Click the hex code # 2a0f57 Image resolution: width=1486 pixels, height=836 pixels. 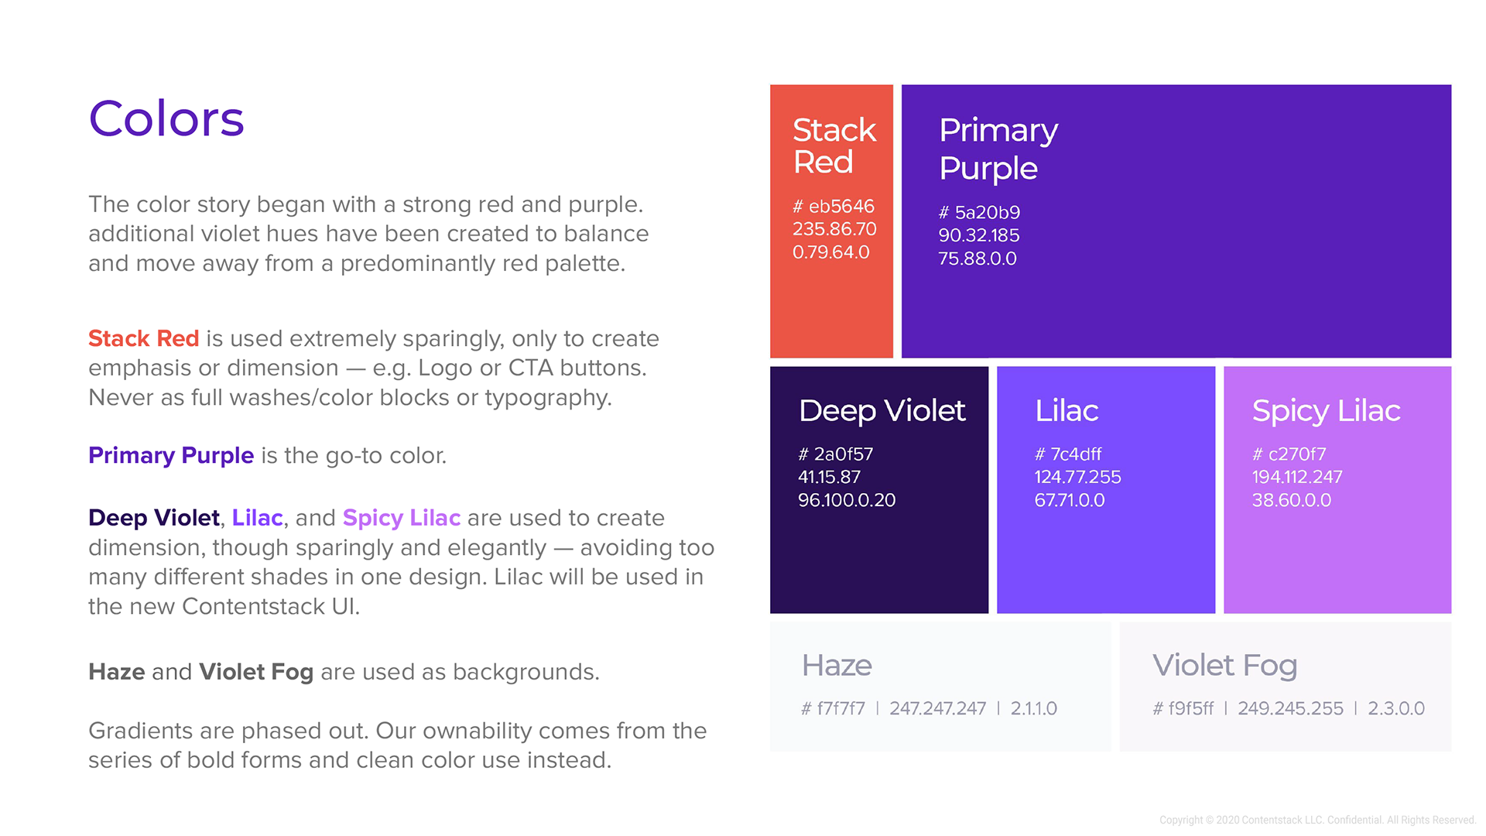click(x=836, y=454)
